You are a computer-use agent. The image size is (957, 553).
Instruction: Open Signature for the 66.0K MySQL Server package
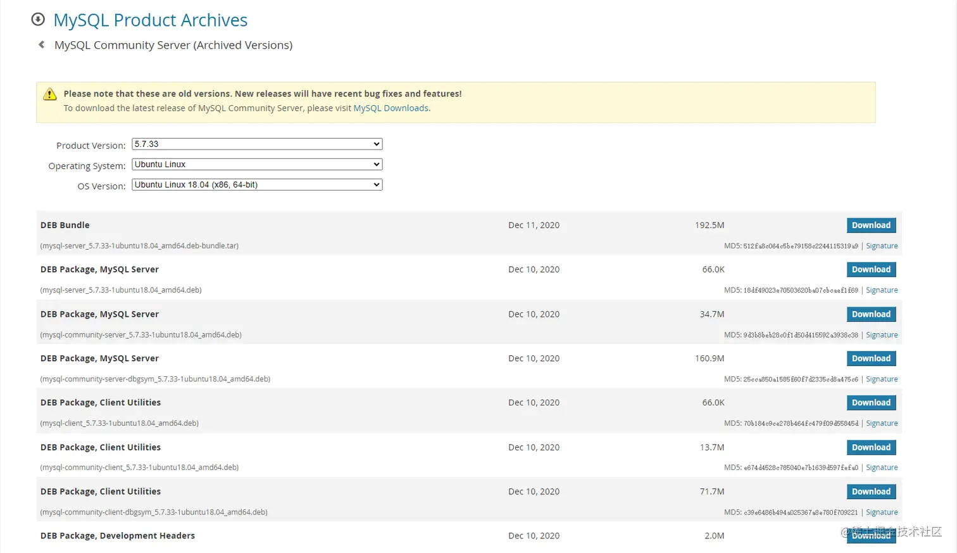pos(882,290)
